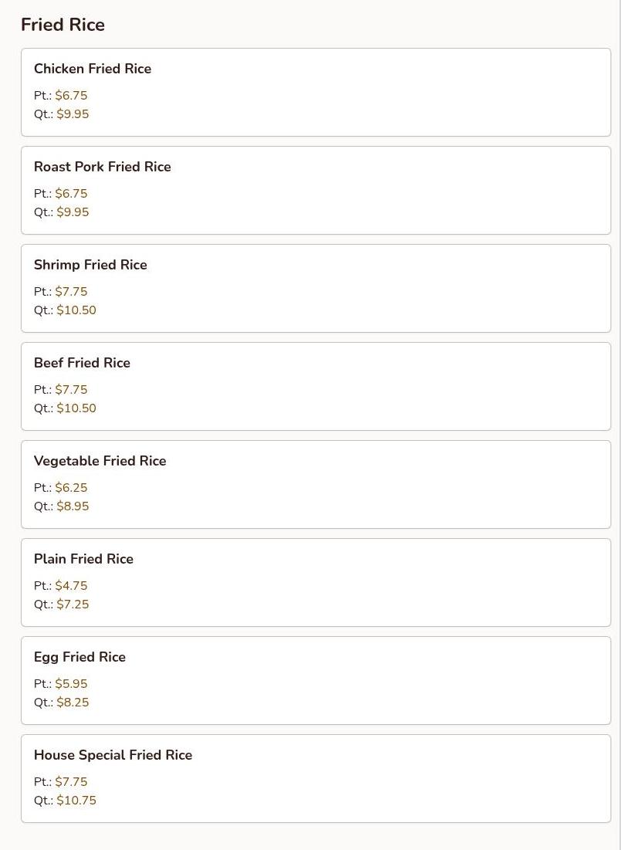Open the Plain Fried Rice item

(x=83, y=559)
